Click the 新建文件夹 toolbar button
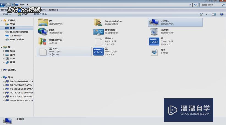226x125 pixels. pyautogui.click(x=40, y=14)
